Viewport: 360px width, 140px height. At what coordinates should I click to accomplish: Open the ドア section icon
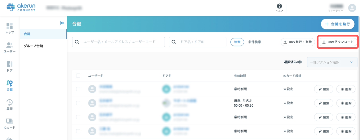pos(9,64)
